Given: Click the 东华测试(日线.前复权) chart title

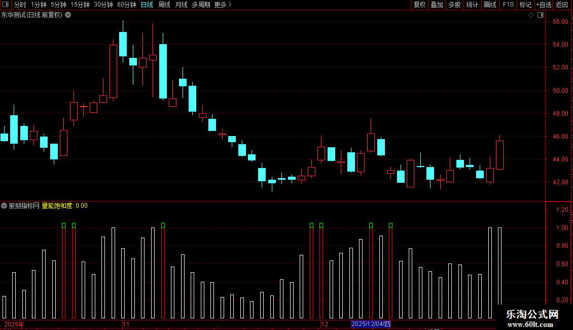Looking at the screenshot, I should coord(32,15).
